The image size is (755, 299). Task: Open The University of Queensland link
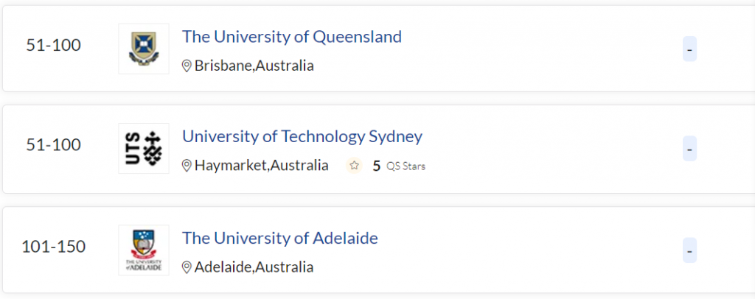(291, 37)
